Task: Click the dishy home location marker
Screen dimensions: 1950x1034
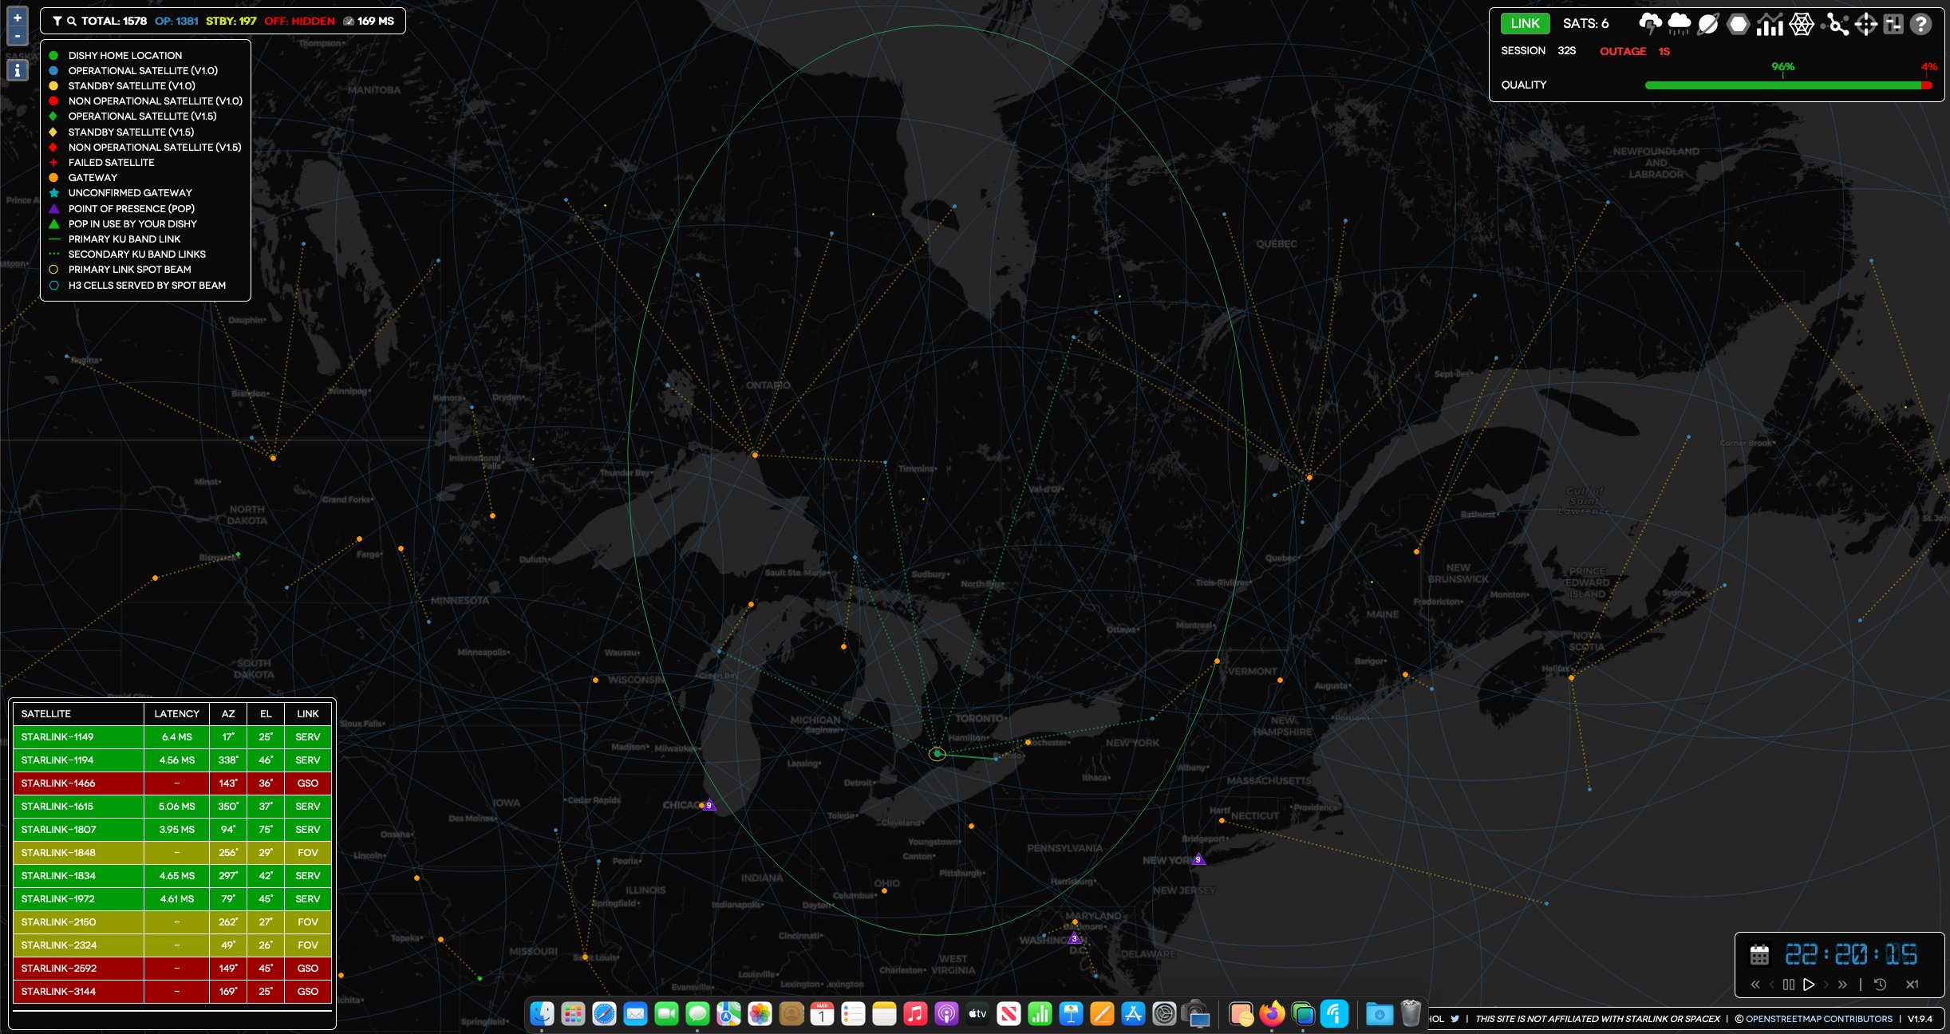Action: [937, 754]
